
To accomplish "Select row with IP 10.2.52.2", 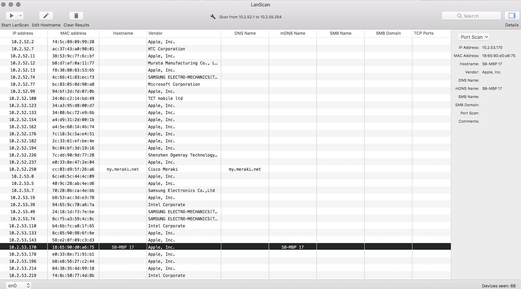I will click(x=225, y=42).
